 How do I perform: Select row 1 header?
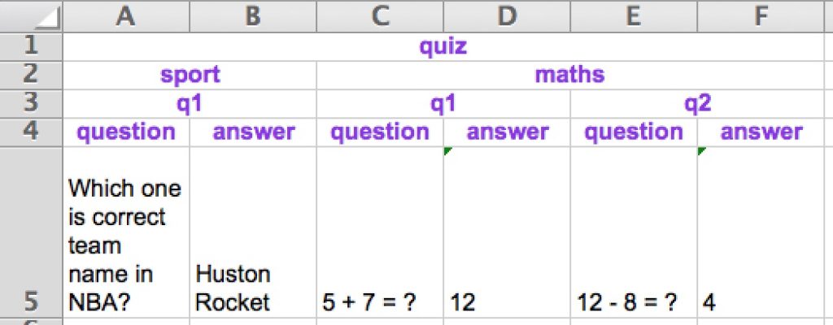[x=31, y=46]
